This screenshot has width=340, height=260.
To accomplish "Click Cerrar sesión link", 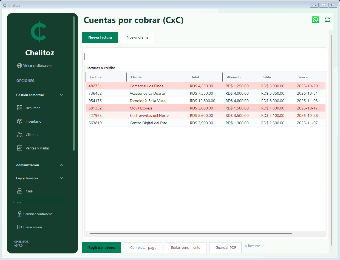I will click(33, 227).
